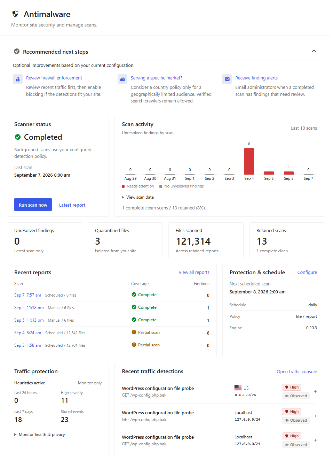Collapse the Recommended next steps panel
This screenshot has height=468, width=333.
tap(314, 51)
